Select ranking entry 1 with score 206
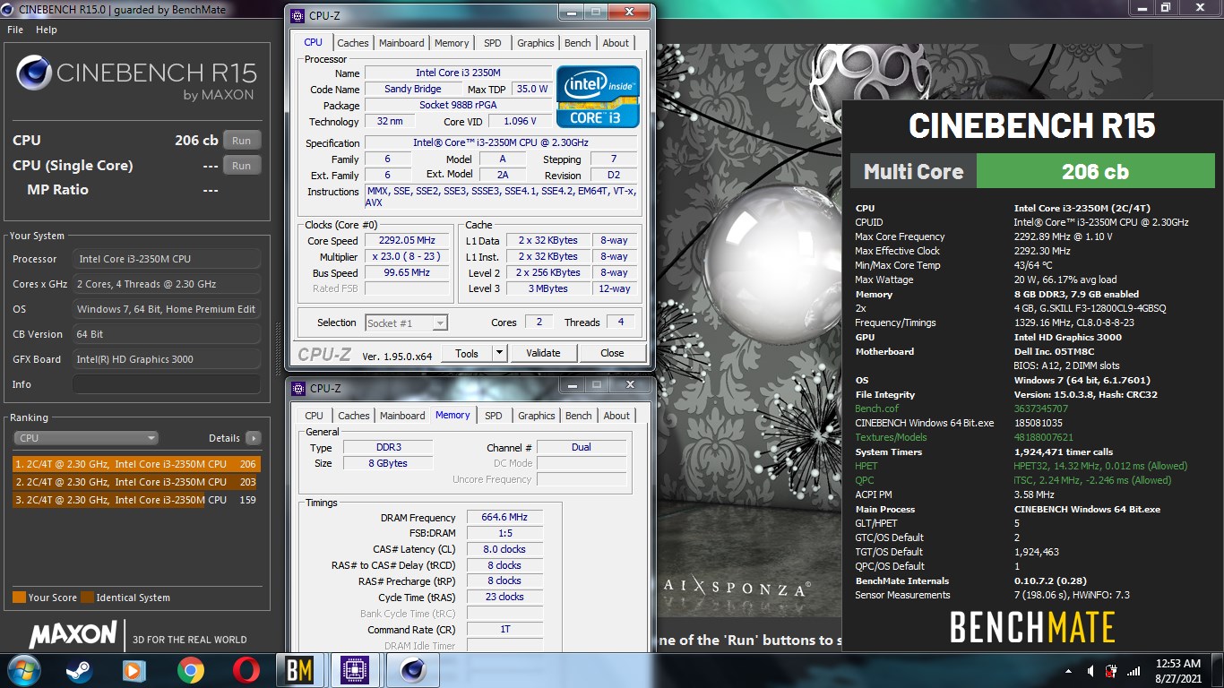This screenshot has height=688, width=1224. [x=135, y=464]
